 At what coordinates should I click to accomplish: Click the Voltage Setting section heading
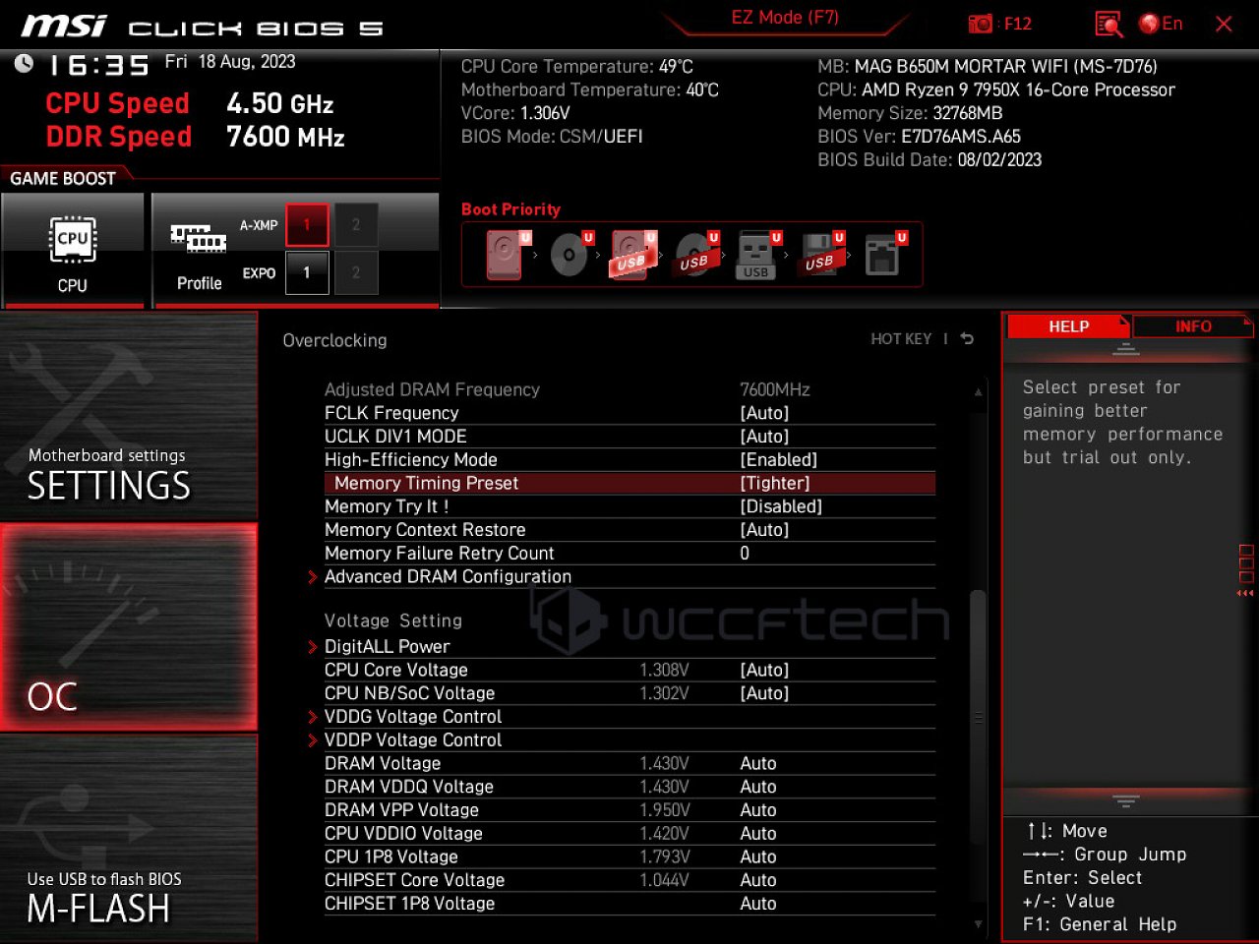(393, 620)
